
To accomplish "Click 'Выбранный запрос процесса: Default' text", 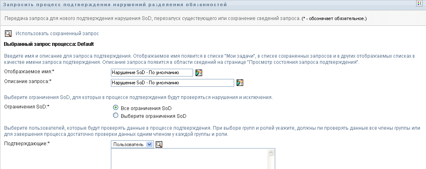I will coord(49,44).
